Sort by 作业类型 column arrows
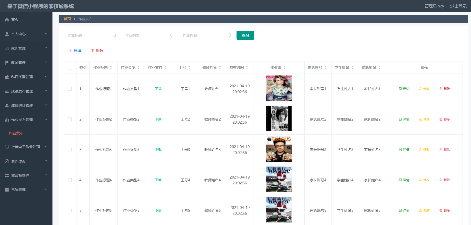471x225 pixels. click(x=138, y=67)
